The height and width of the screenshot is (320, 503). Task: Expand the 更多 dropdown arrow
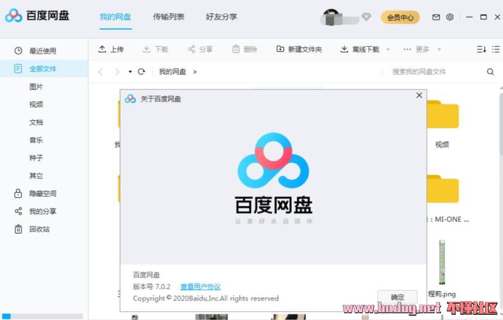439,49
